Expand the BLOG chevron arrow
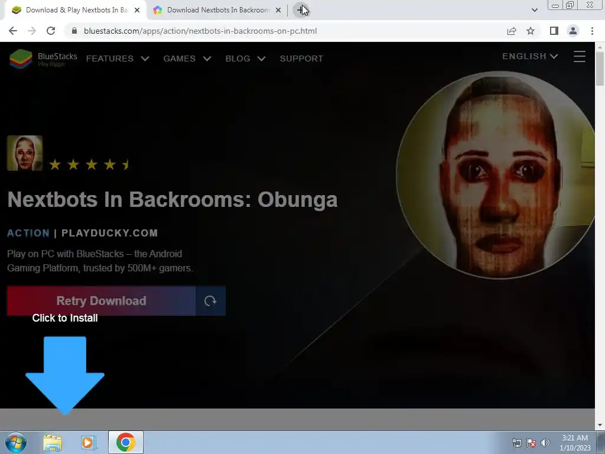 click(x=262, y=59)
